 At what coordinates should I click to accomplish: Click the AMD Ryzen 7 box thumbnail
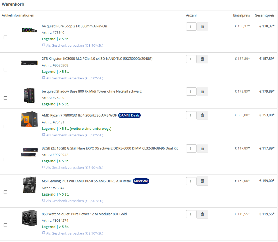[x=29, y=119]
